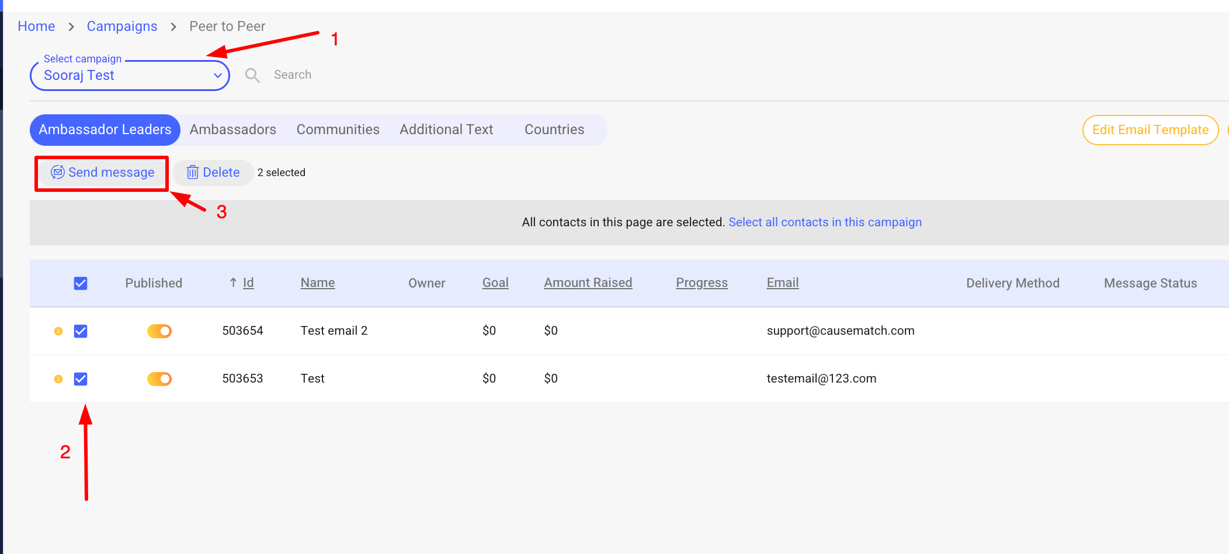Open the Communities tab
1229x554 pixels.
[338, 129]
